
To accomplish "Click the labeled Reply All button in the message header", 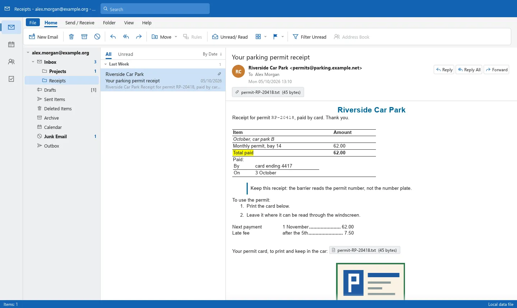I will (x=469, y=70).
